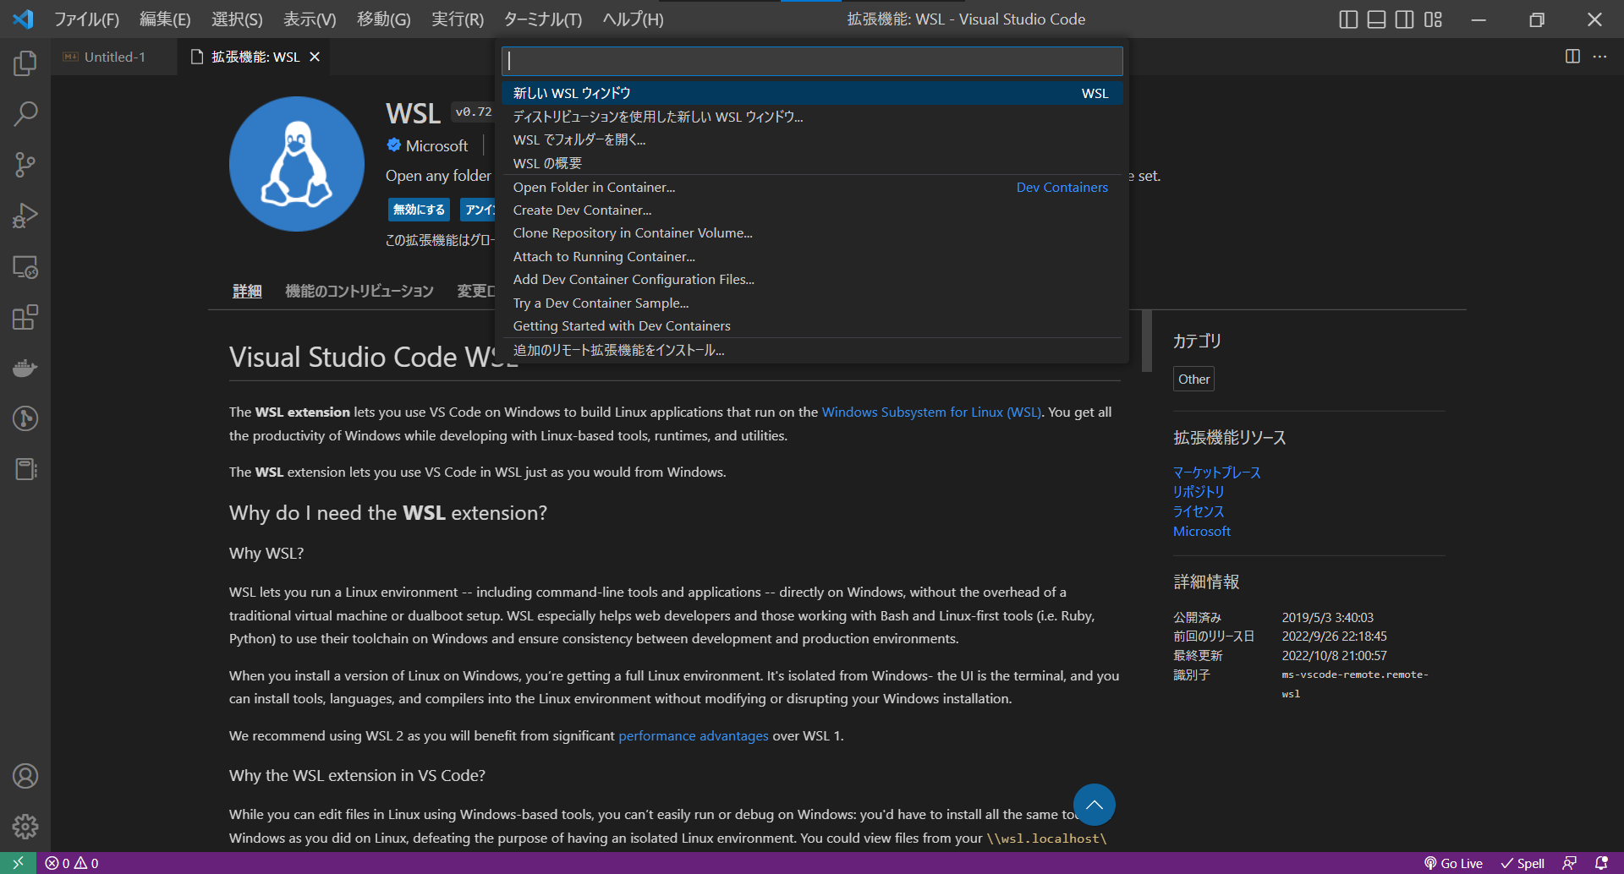Open the Search view icon
This screenshot has height=874, width=1624.
(25, 114)
